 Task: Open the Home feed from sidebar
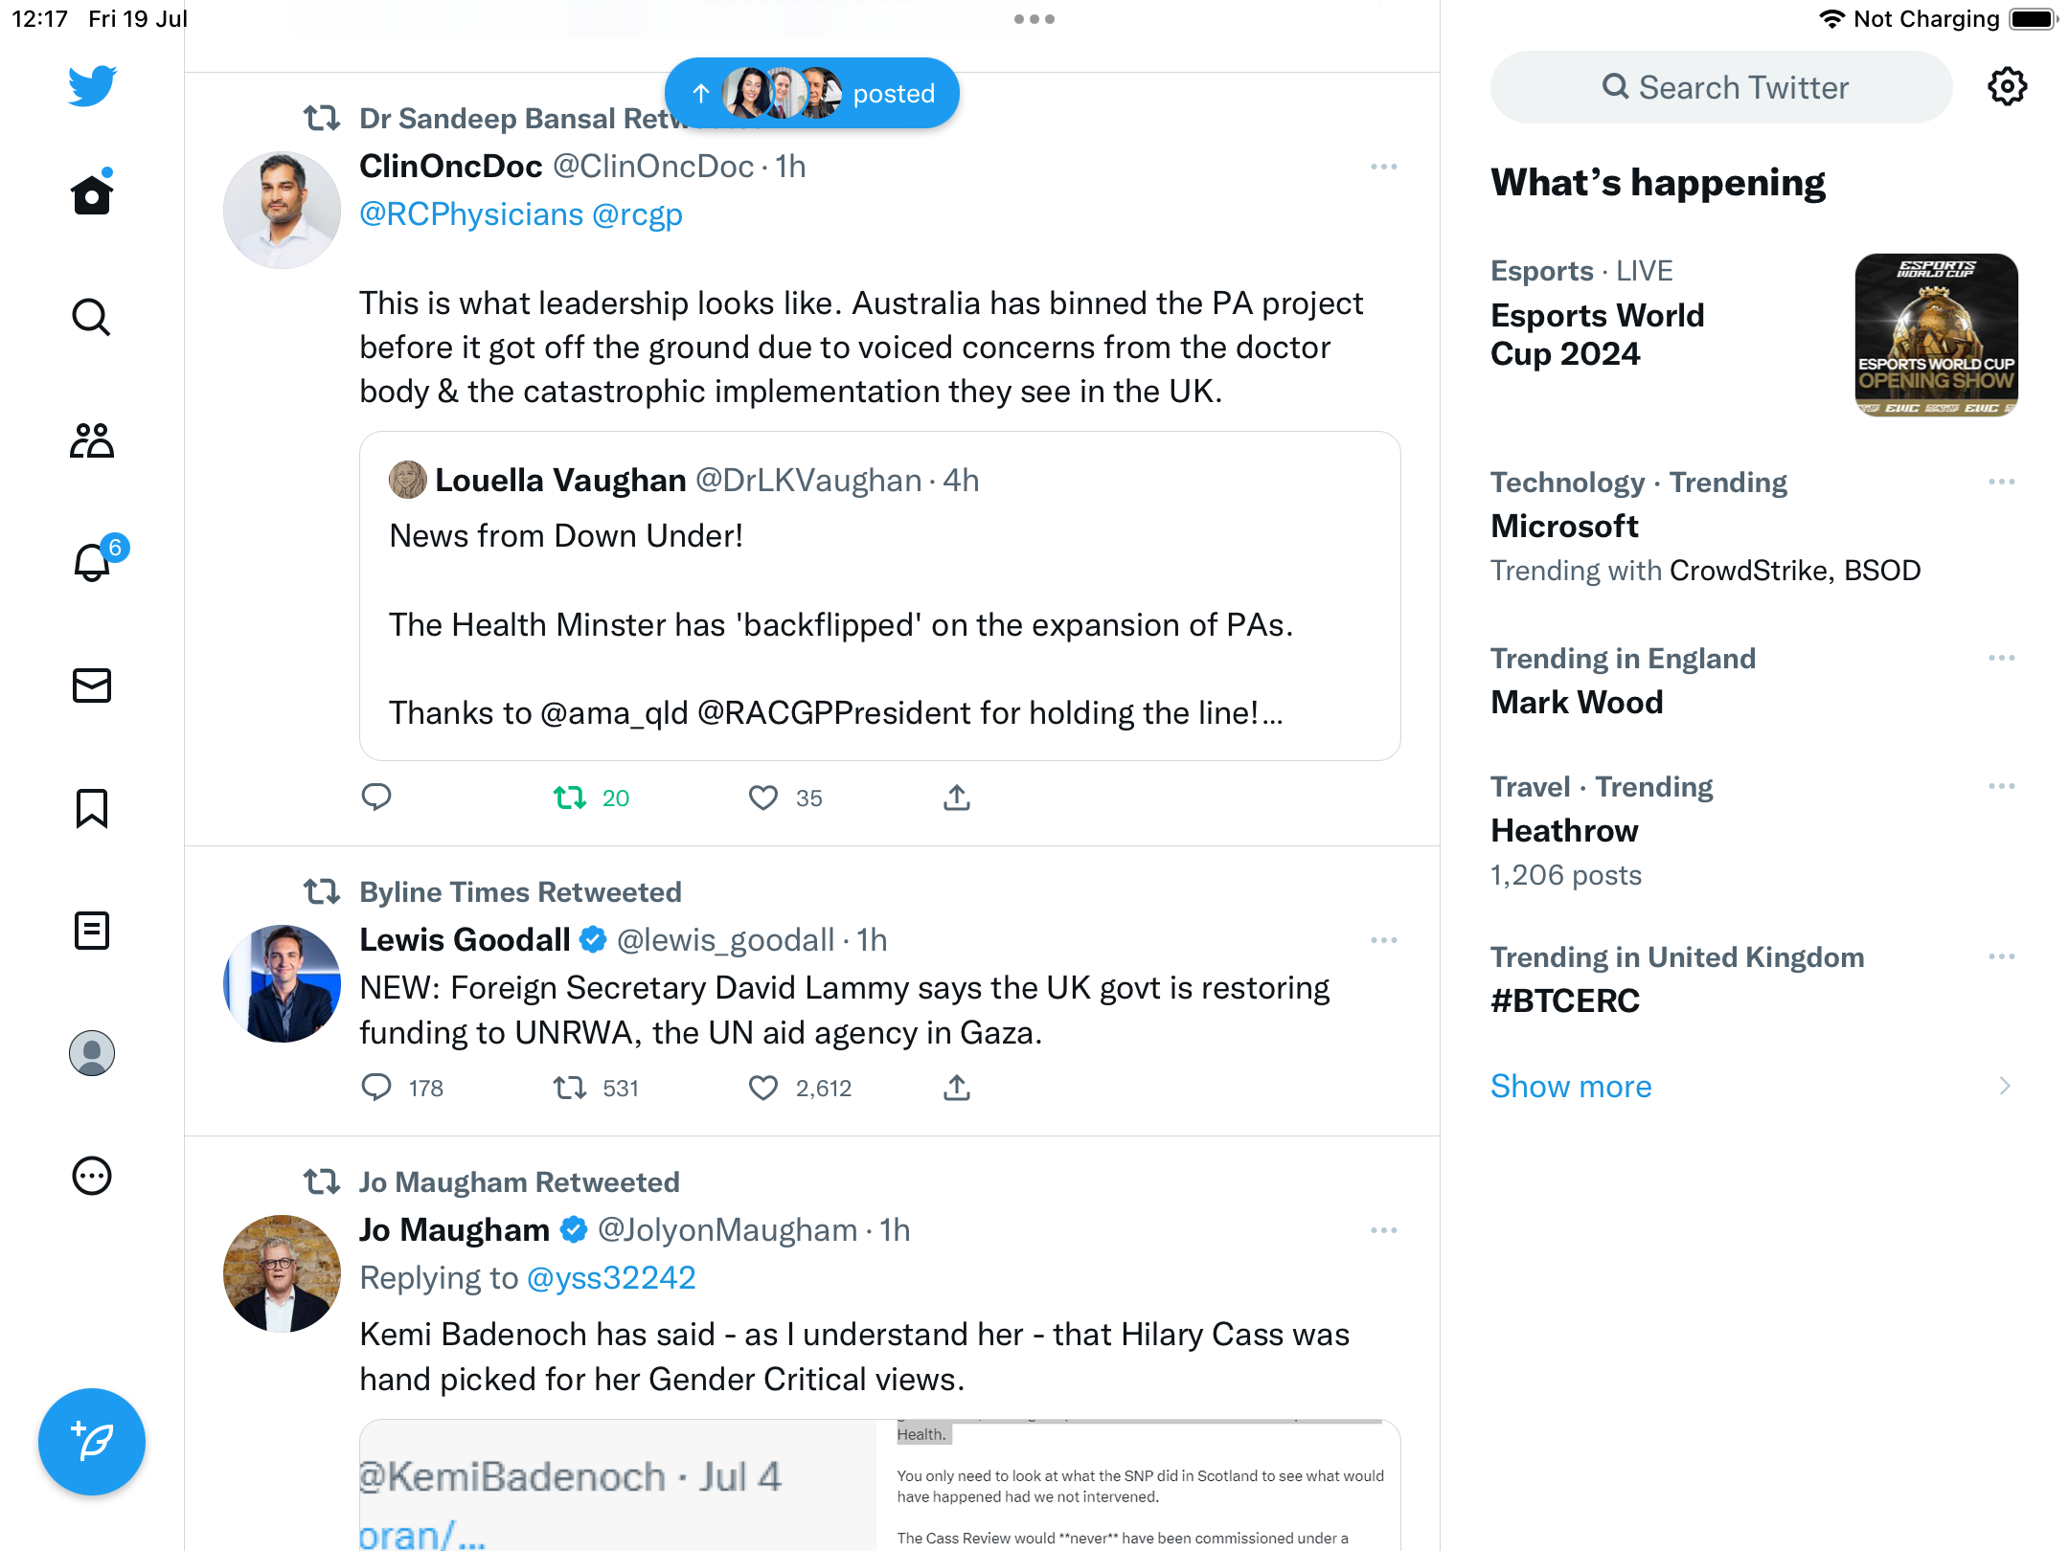92,195
